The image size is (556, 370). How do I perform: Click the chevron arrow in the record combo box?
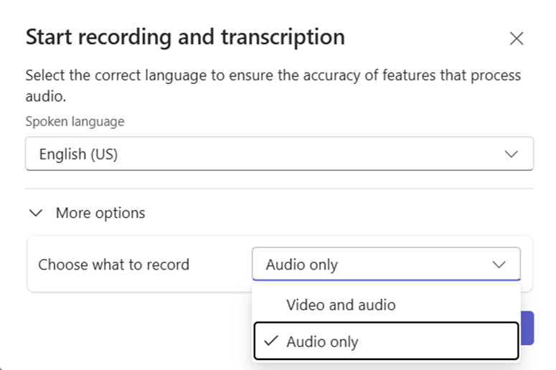click(x=499, y=265)
